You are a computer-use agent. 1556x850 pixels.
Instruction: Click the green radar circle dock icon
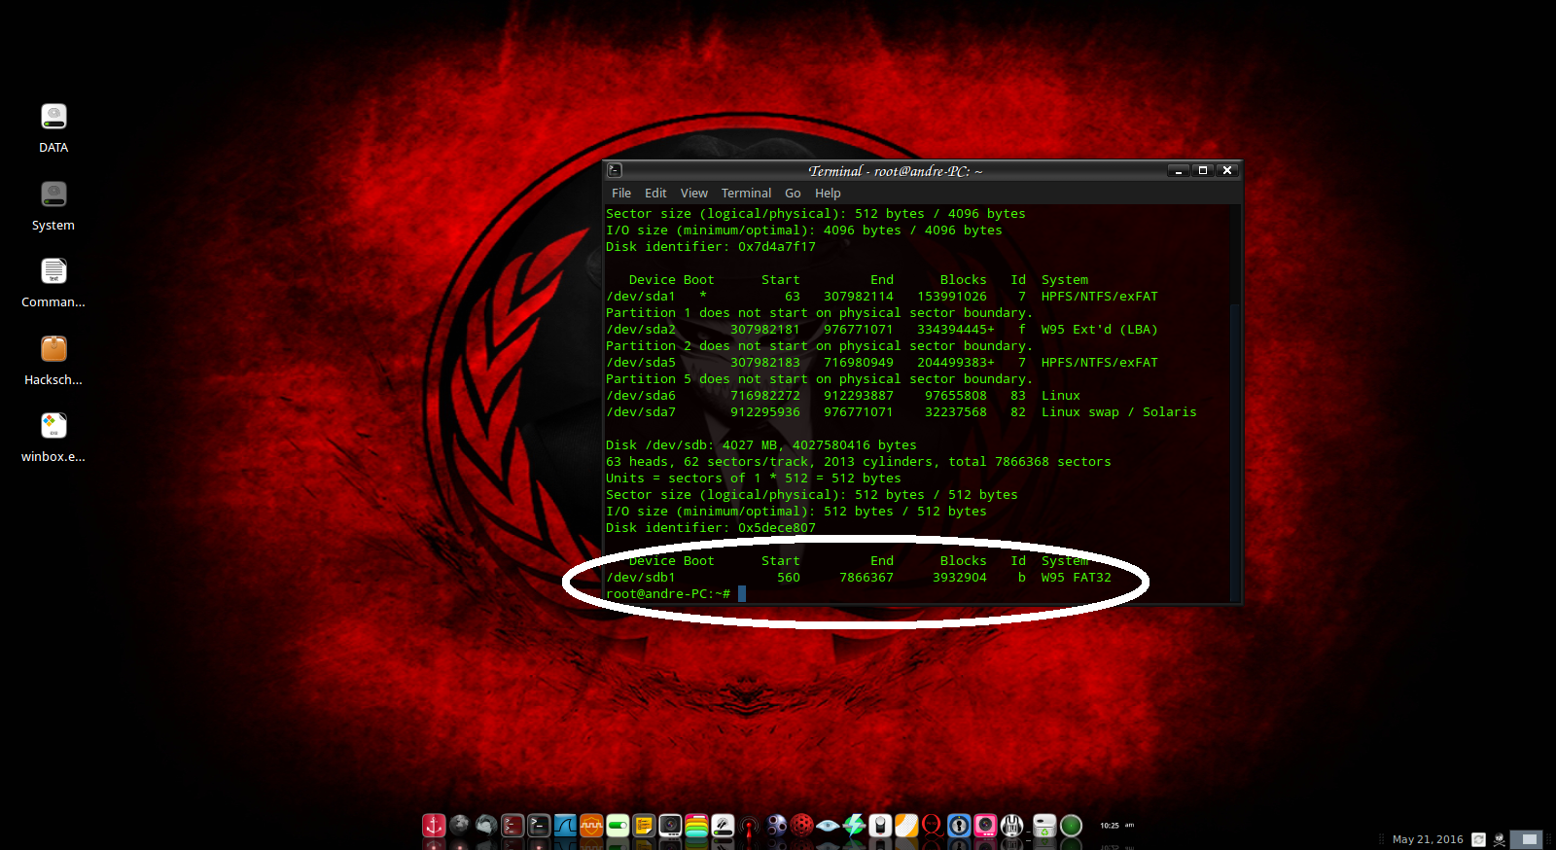pyautogui.click(x=1071, y=826)
